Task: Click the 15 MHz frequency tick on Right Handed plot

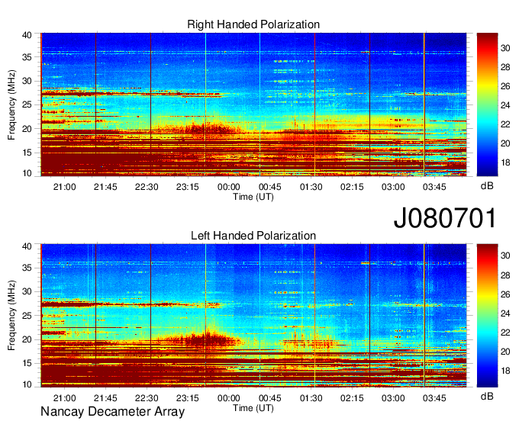Action: (27, 153)
